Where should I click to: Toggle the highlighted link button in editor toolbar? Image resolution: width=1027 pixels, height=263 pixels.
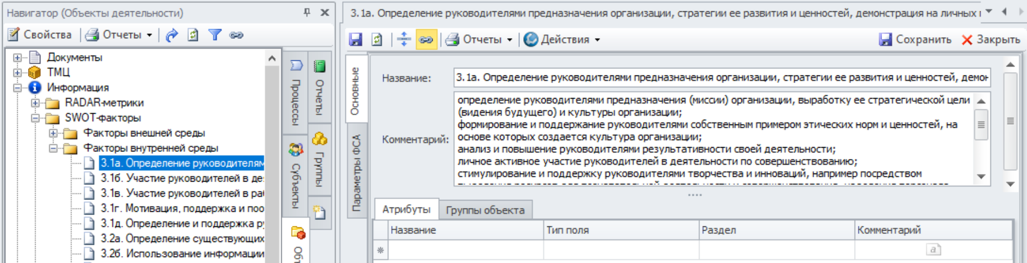point(426,39)
